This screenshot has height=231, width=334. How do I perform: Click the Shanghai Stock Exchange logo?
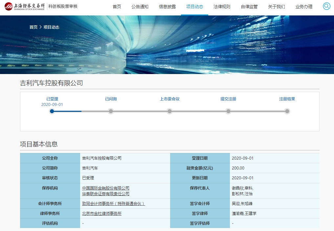[x=25, y=6]
